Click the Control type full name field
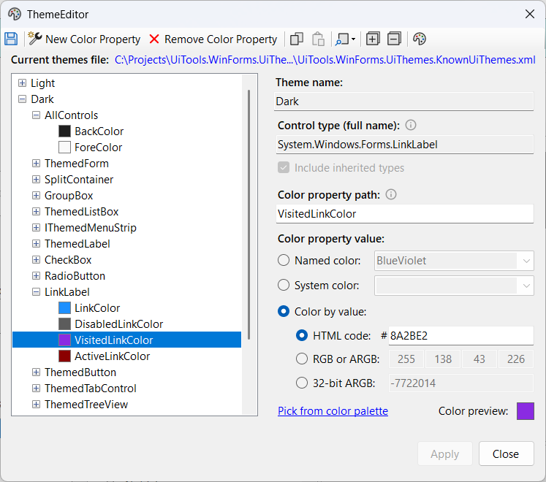The image size is (546, 482). 404,145
